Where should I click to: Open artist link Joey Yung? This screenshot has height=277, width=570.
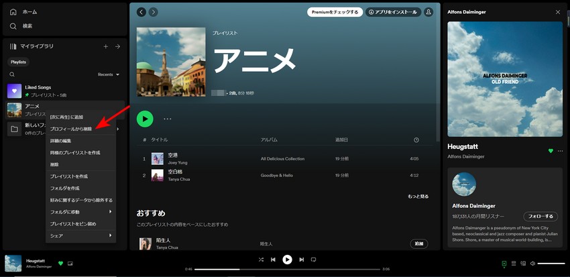(178, 163)
